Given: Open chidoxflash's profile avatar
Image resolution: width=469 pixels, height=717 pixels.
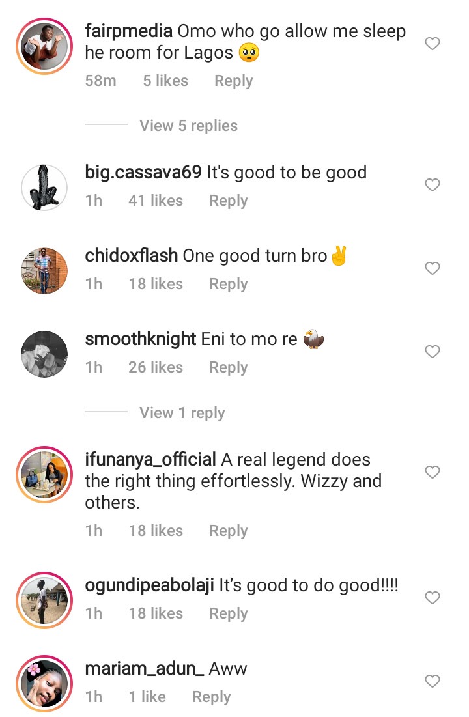Looking at the screenshot, I should [44, 271].
